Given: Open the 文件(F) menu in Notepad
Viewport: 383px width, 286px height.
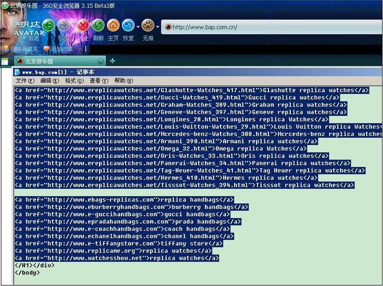Looking at the screenshot, I should coord(25,81).
